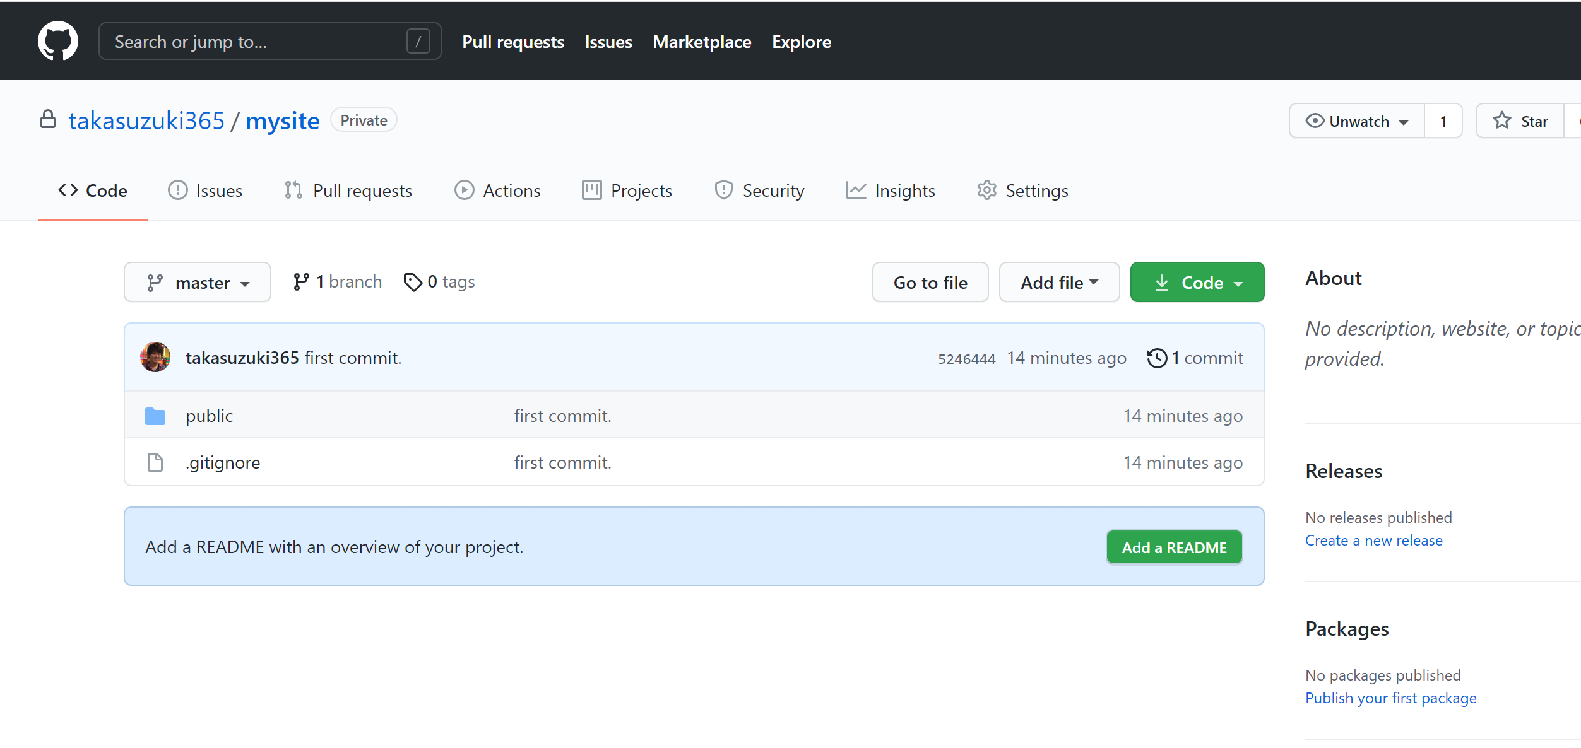Viewport: 1581px width, 748px height.
Task: Click '14 minutes ago' in latest commit header
Action: [x=1067, y=358]
